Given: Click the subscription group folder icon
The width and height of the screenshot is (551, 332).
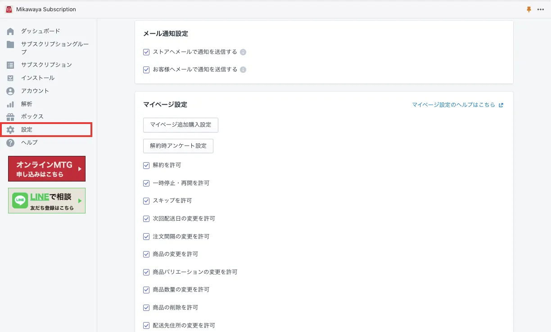Looking at the screenshot, I should 10,44.
